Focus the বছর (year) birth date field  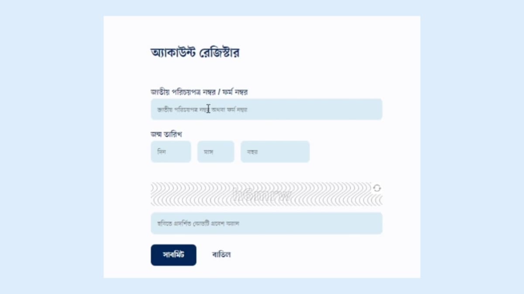(275, 152)
